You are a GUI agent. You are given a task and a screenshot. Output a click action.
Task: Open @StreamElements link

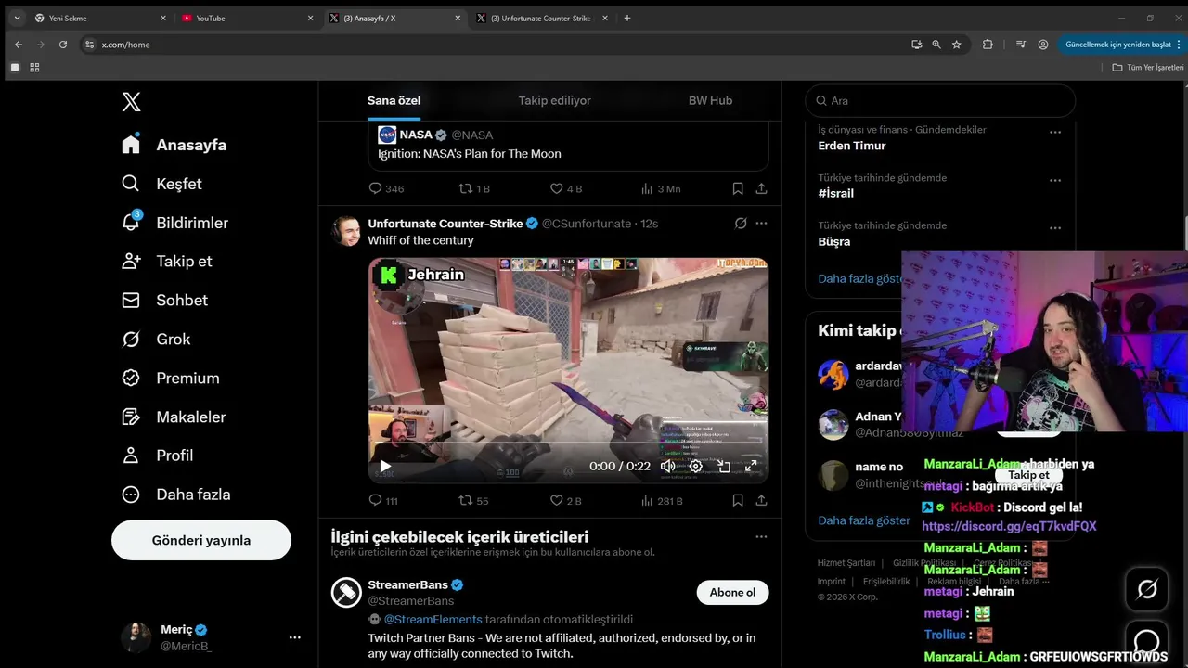click(x=433, y=620)
